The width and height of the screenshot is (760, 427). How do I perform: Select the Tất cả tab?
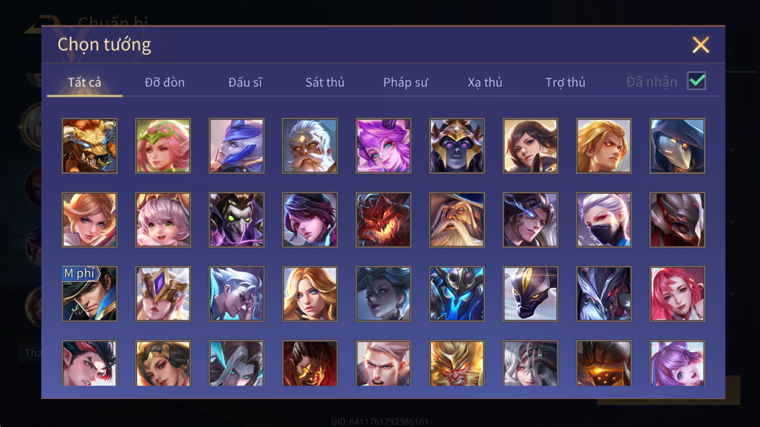(x=84, y=82)
